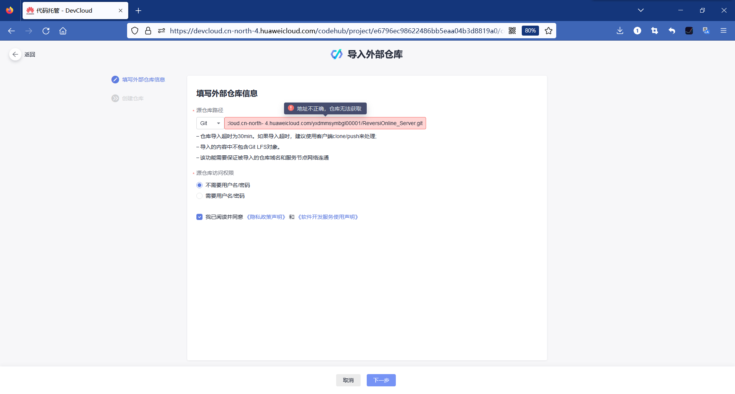Image resolution: width=735 pixels, height=394 pixels.
Task: Click the downloads icon in the toolbar
Action: [x=620, y=31]
